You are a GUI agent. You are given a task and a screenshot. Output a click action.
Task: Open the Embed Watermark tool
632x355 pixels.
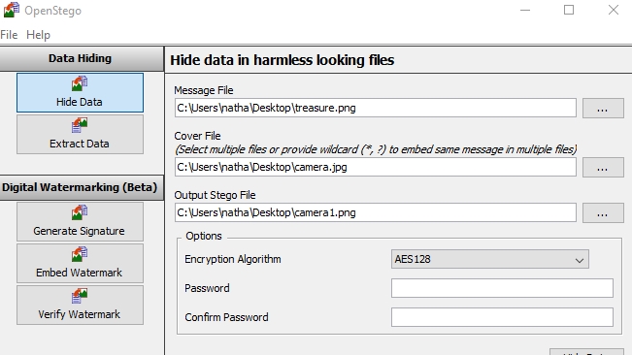click(x=80, y=263)
